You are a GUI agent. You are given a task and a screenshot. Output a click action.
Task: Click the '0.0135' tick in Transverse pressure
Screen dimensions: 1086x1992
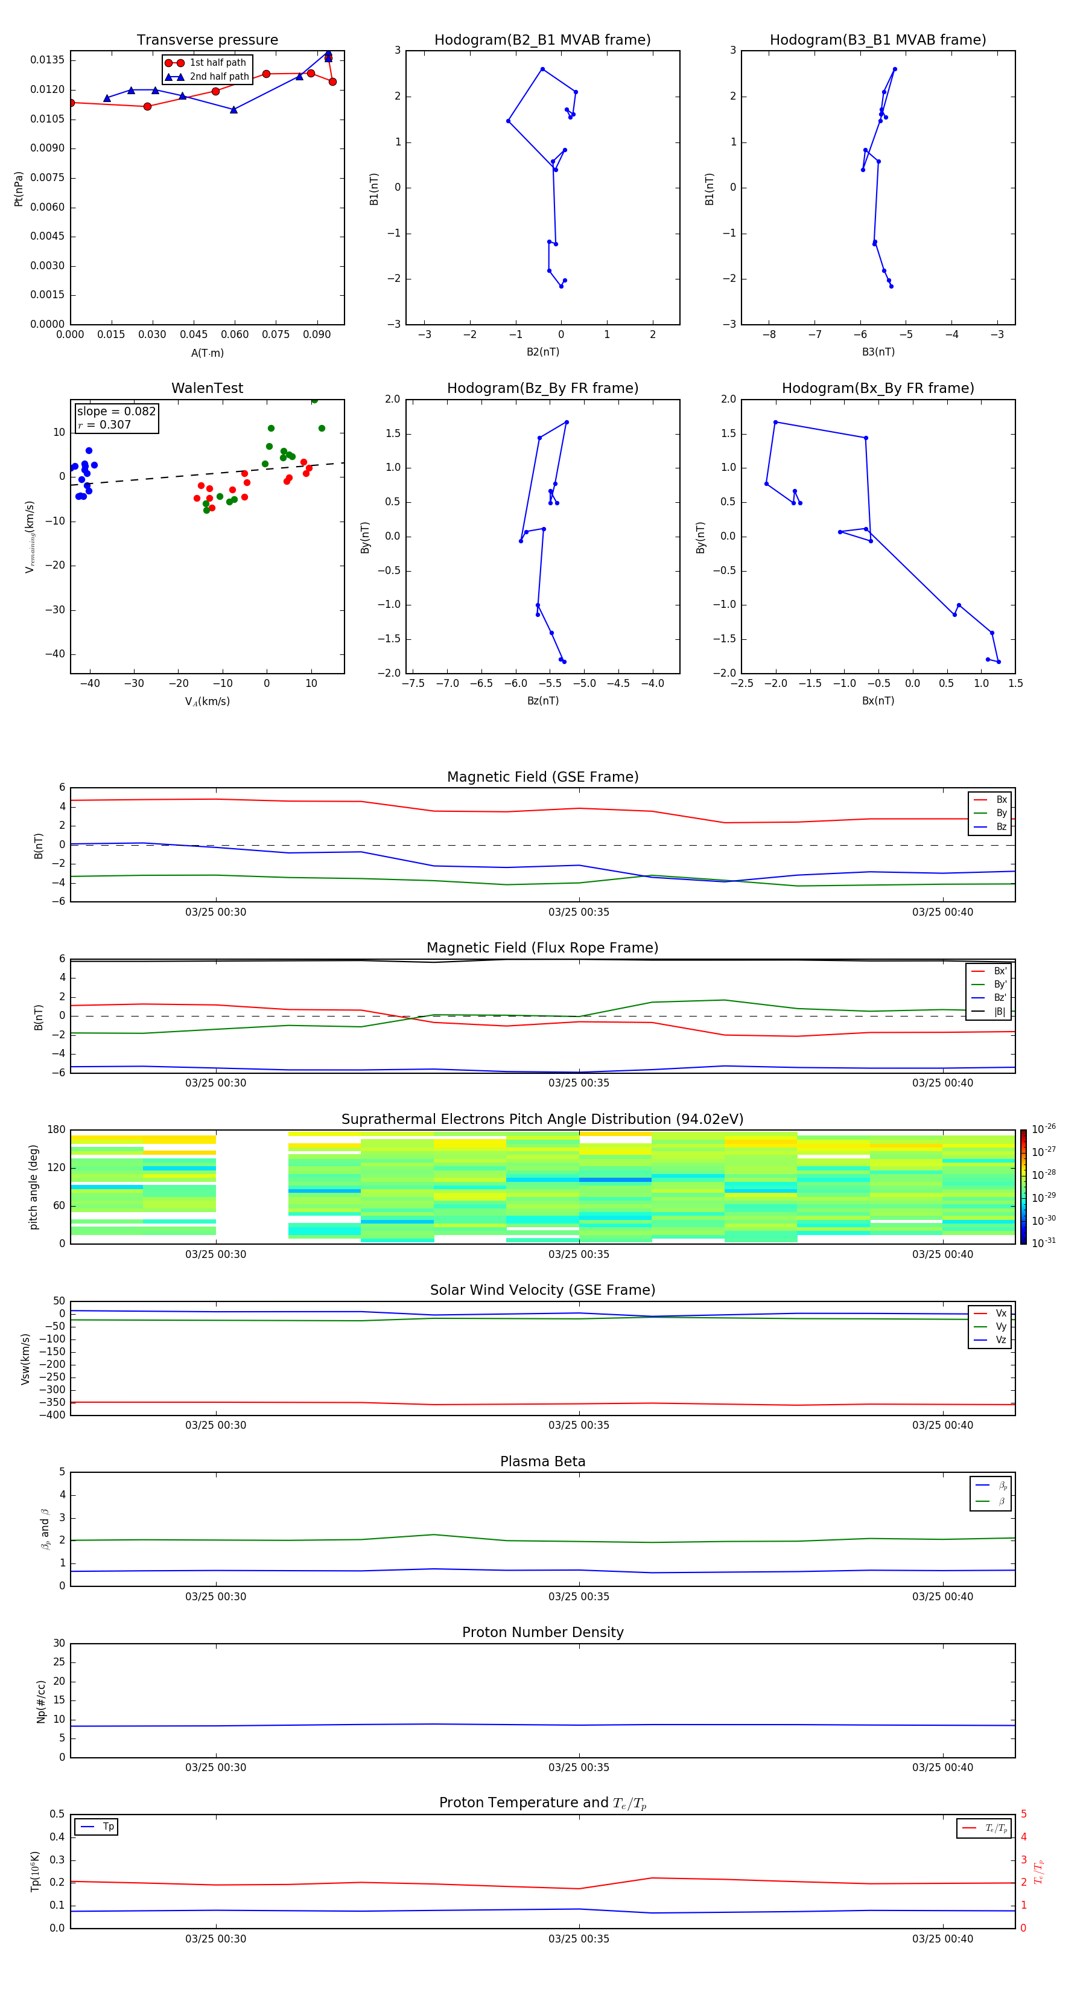[x=48, y=60]
